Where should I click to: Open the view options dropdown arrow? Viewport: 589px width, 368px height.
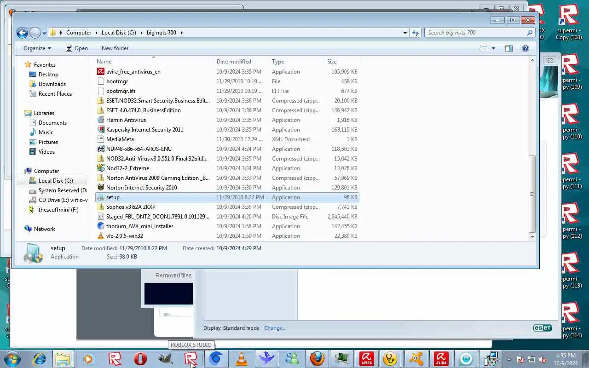pyautogui.click(x=493, y=48)
